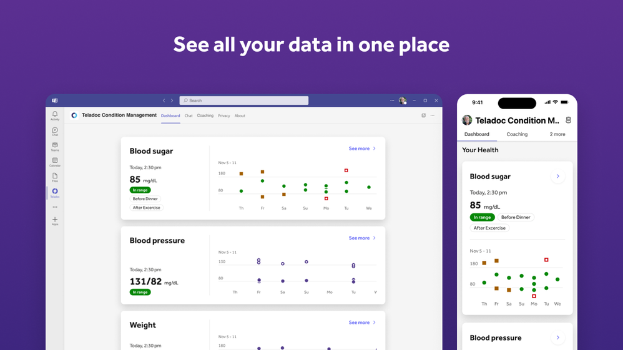Click the Before Dinner tag on desktop
The height and width of the screenshot is (350, 623).
click(145, 198)
